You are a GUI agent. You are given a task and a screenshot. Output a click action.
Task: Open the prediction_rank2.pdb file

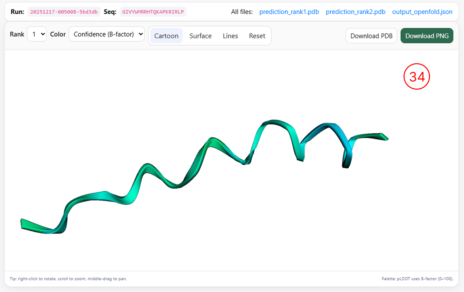click(x=355, y=12)
